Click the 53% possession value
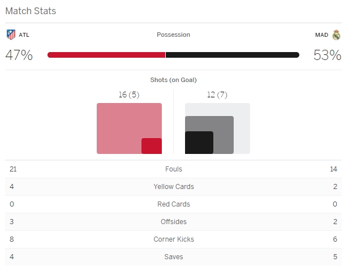Screen dimensions: 348x266 [x=328, y=55]
